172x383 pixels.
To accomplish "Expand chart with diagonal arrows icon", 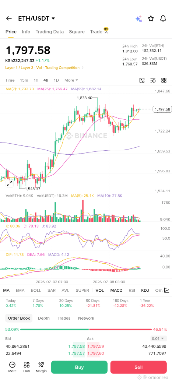I will pyautogui.click(x=10, y=184).
